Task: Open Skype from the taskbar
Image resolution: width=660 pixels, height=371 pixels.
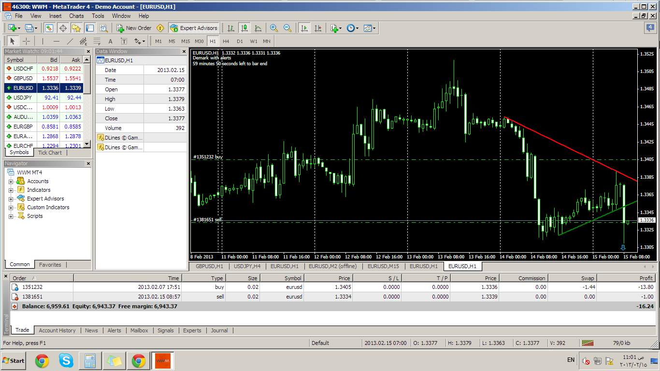Action: [x=66, y=361]
